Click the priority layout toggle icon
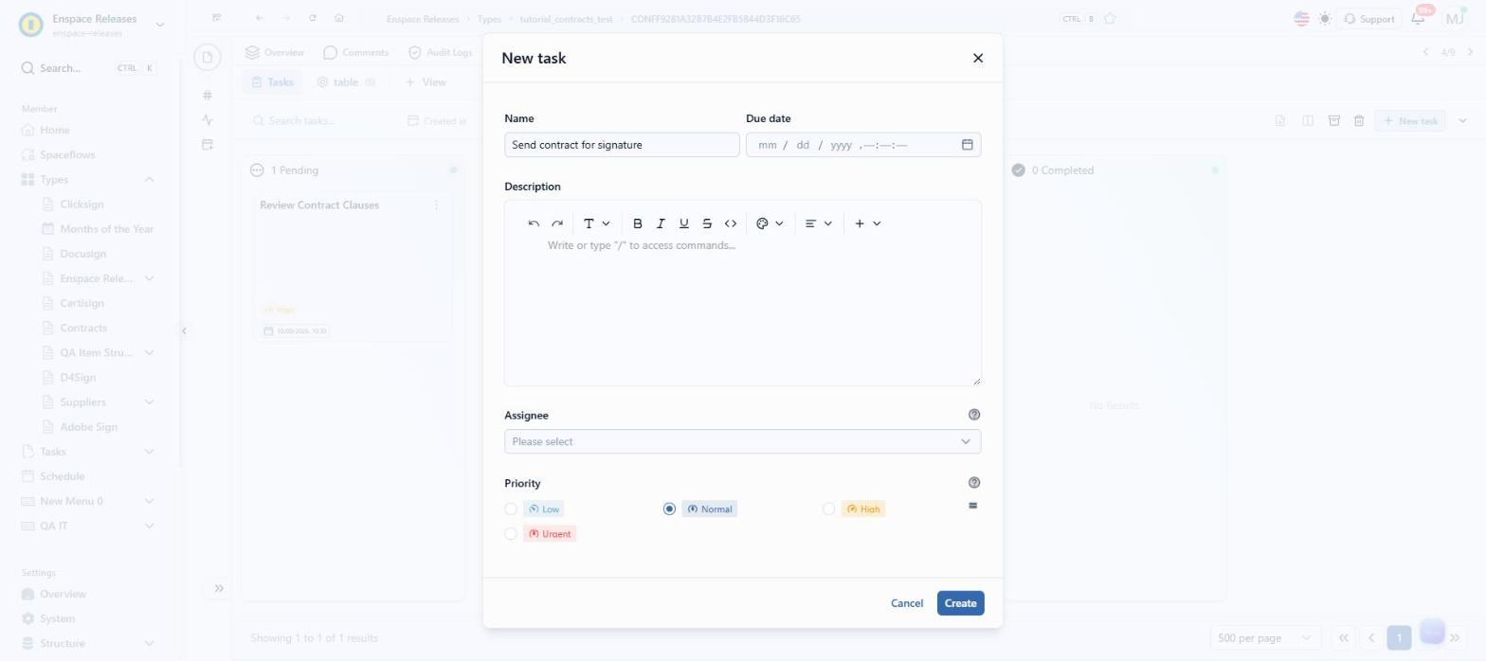 [972, 506]
